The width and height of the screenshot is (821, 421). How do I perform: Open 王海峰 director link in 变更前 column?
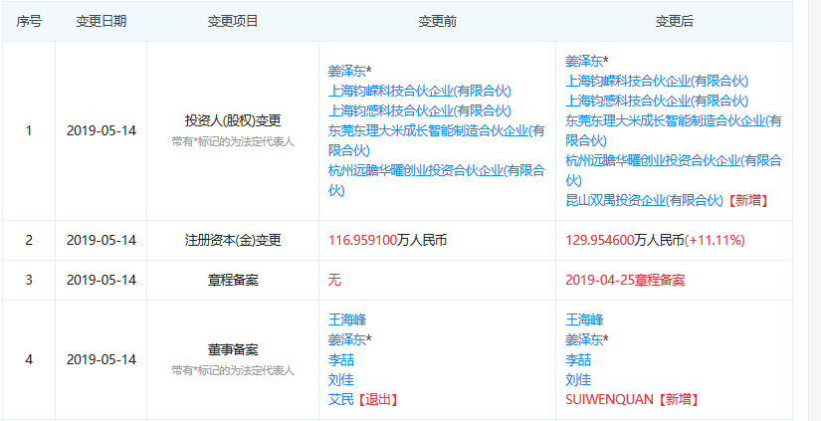point(347,319)
